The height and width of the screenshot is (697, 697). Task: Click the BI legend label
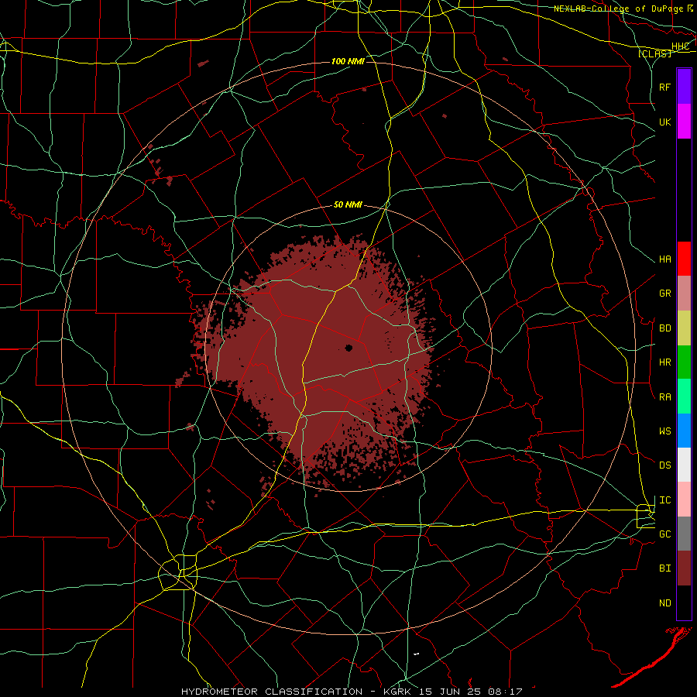coord(664,568)
